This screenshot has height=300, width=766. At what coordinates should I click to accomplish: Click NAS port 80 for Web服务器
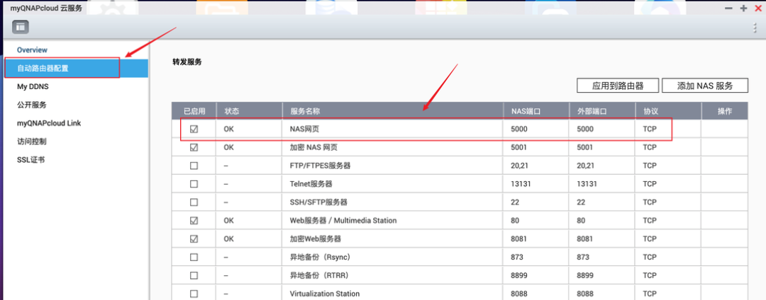pos(514,221)
